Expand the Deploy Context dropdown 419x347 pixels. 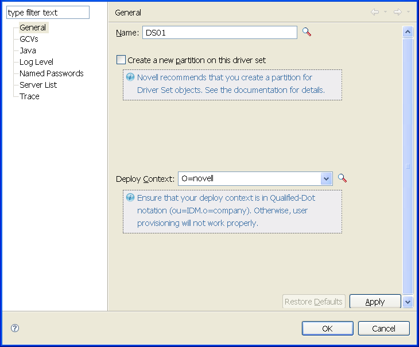coord(326,178)
